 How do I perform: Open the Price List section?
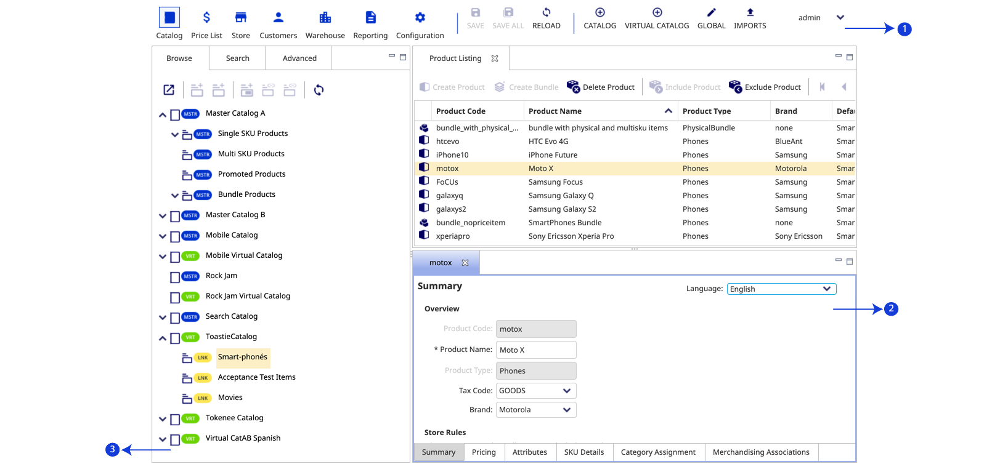206,18
